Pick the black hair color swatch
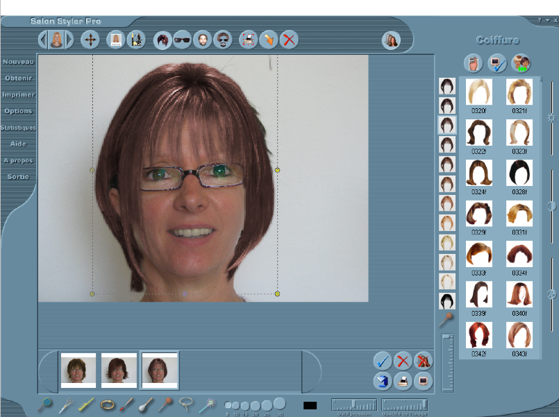 pos(447,301)
